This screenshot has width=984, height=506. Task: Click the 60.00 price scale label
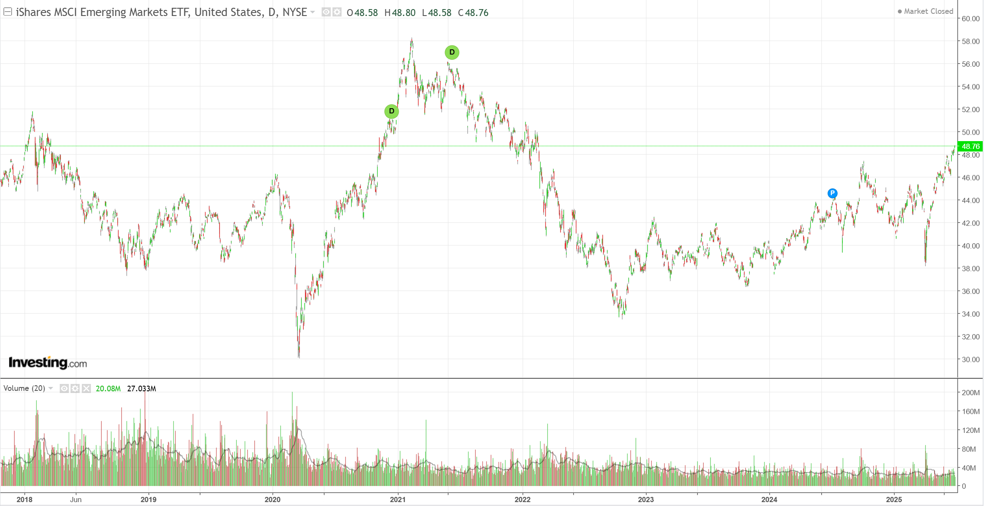[x=970, y=19]
